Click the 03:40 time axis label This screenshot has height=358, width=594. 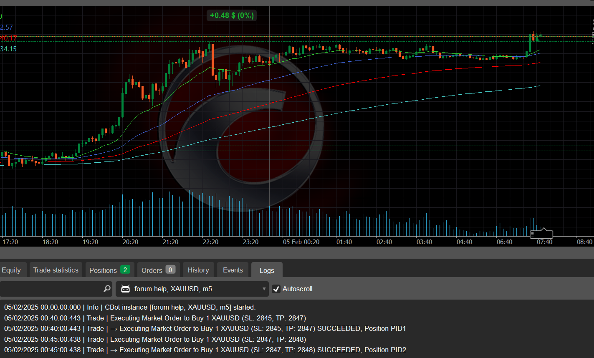[x=424, y=242]
